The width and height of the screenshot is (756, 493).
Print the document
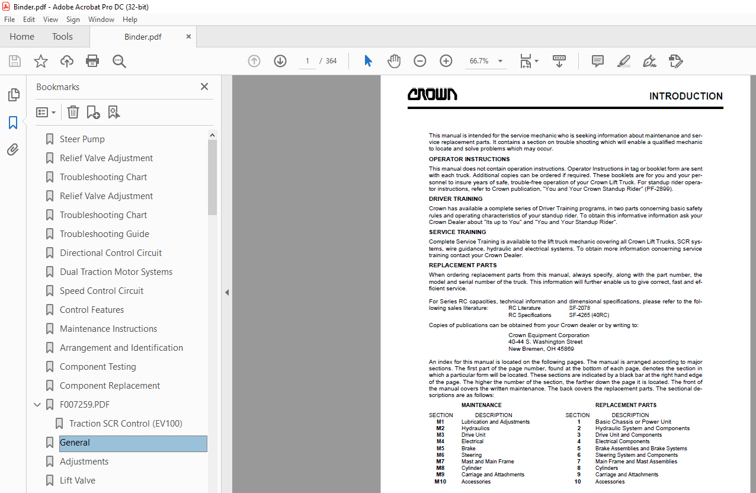[92, 61]
